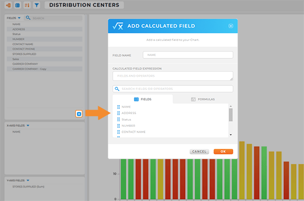Focus the FIELD NAME input box
The image size is (304, 201).
point(188,55)
